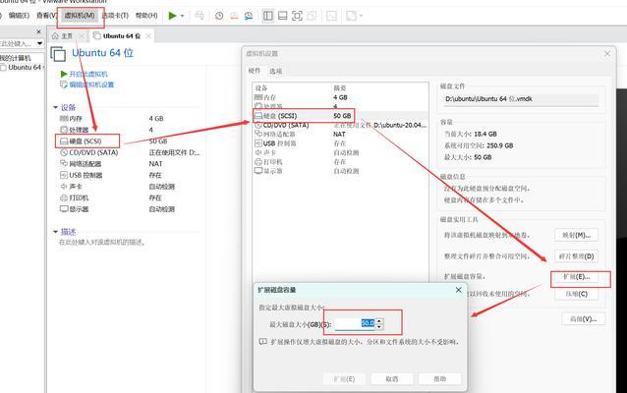Collapse the 描述 section triangle
The image size is (627, 393).
pyautogui.click(x=56, y=232)
